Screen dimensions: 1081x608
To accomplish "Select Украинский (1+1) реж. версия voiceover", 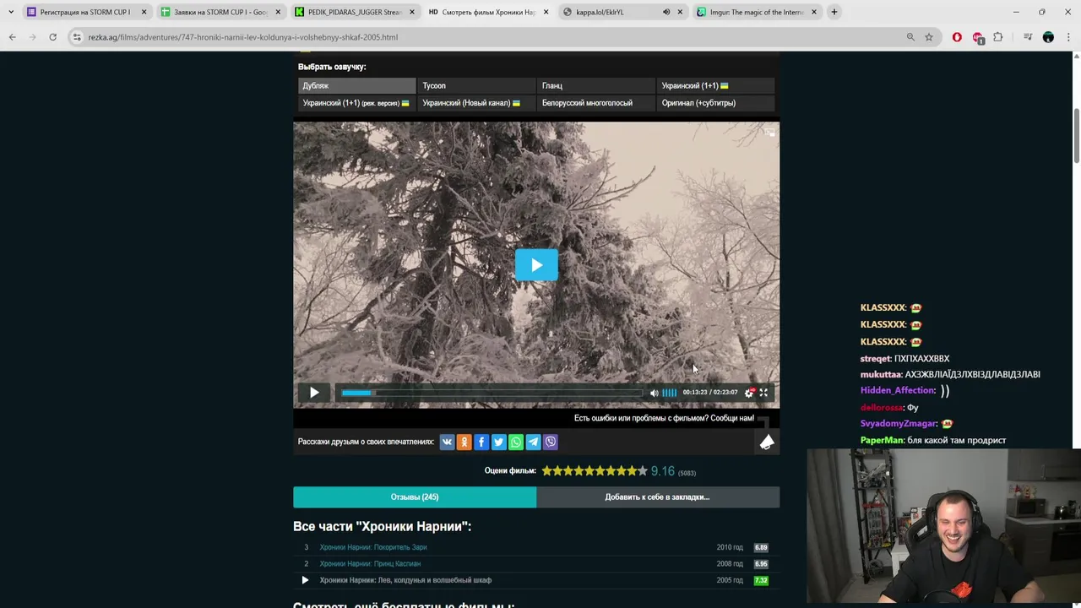I will click(x=356, y=103).
